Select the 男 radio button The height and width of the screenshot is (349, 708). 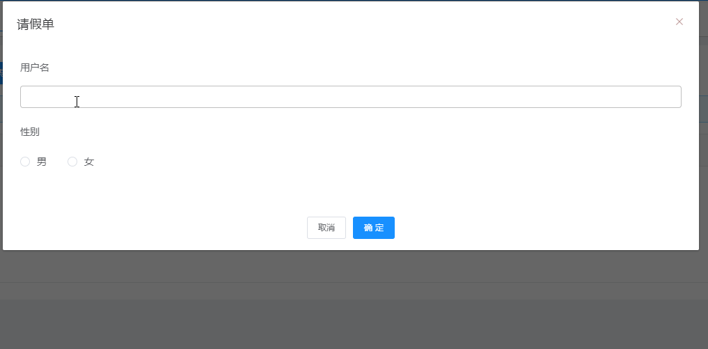(x=25, y=162)
